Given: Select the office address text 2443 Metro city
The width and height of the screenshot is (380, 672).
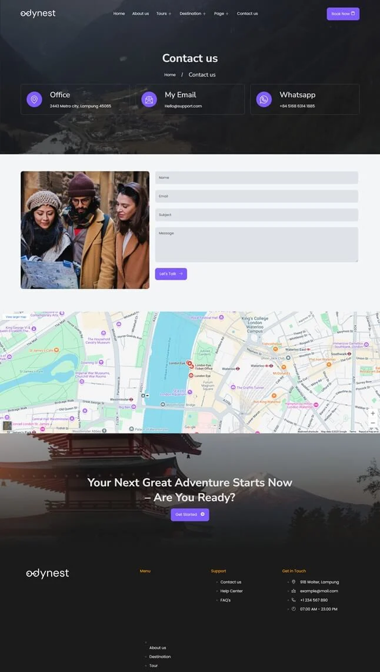Looking at the screenshot, I should pos(81,106).
